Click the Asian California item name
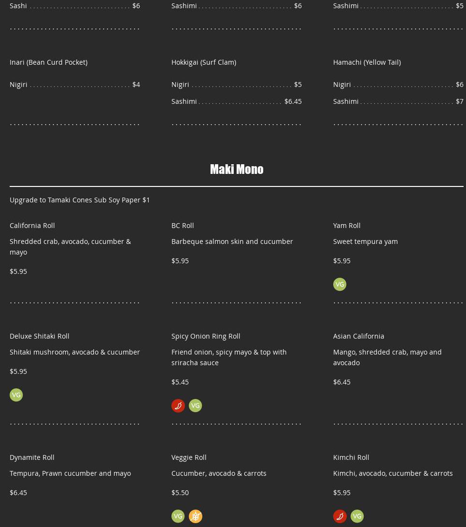This screenshot has width=466, height=527. (x=358, y=336)
